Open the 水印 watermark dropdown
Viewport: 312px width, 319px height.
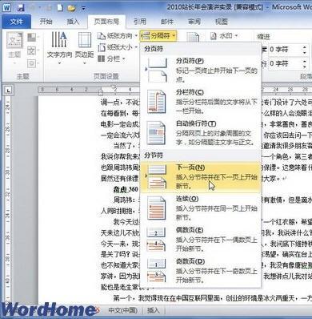[x=224, y=35]
